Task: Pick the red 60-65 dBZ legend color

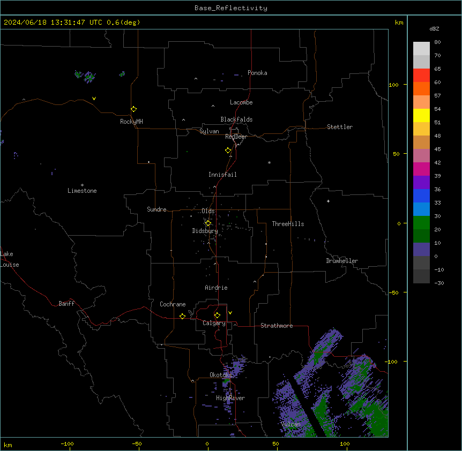Action: click(x=421, y=76)
